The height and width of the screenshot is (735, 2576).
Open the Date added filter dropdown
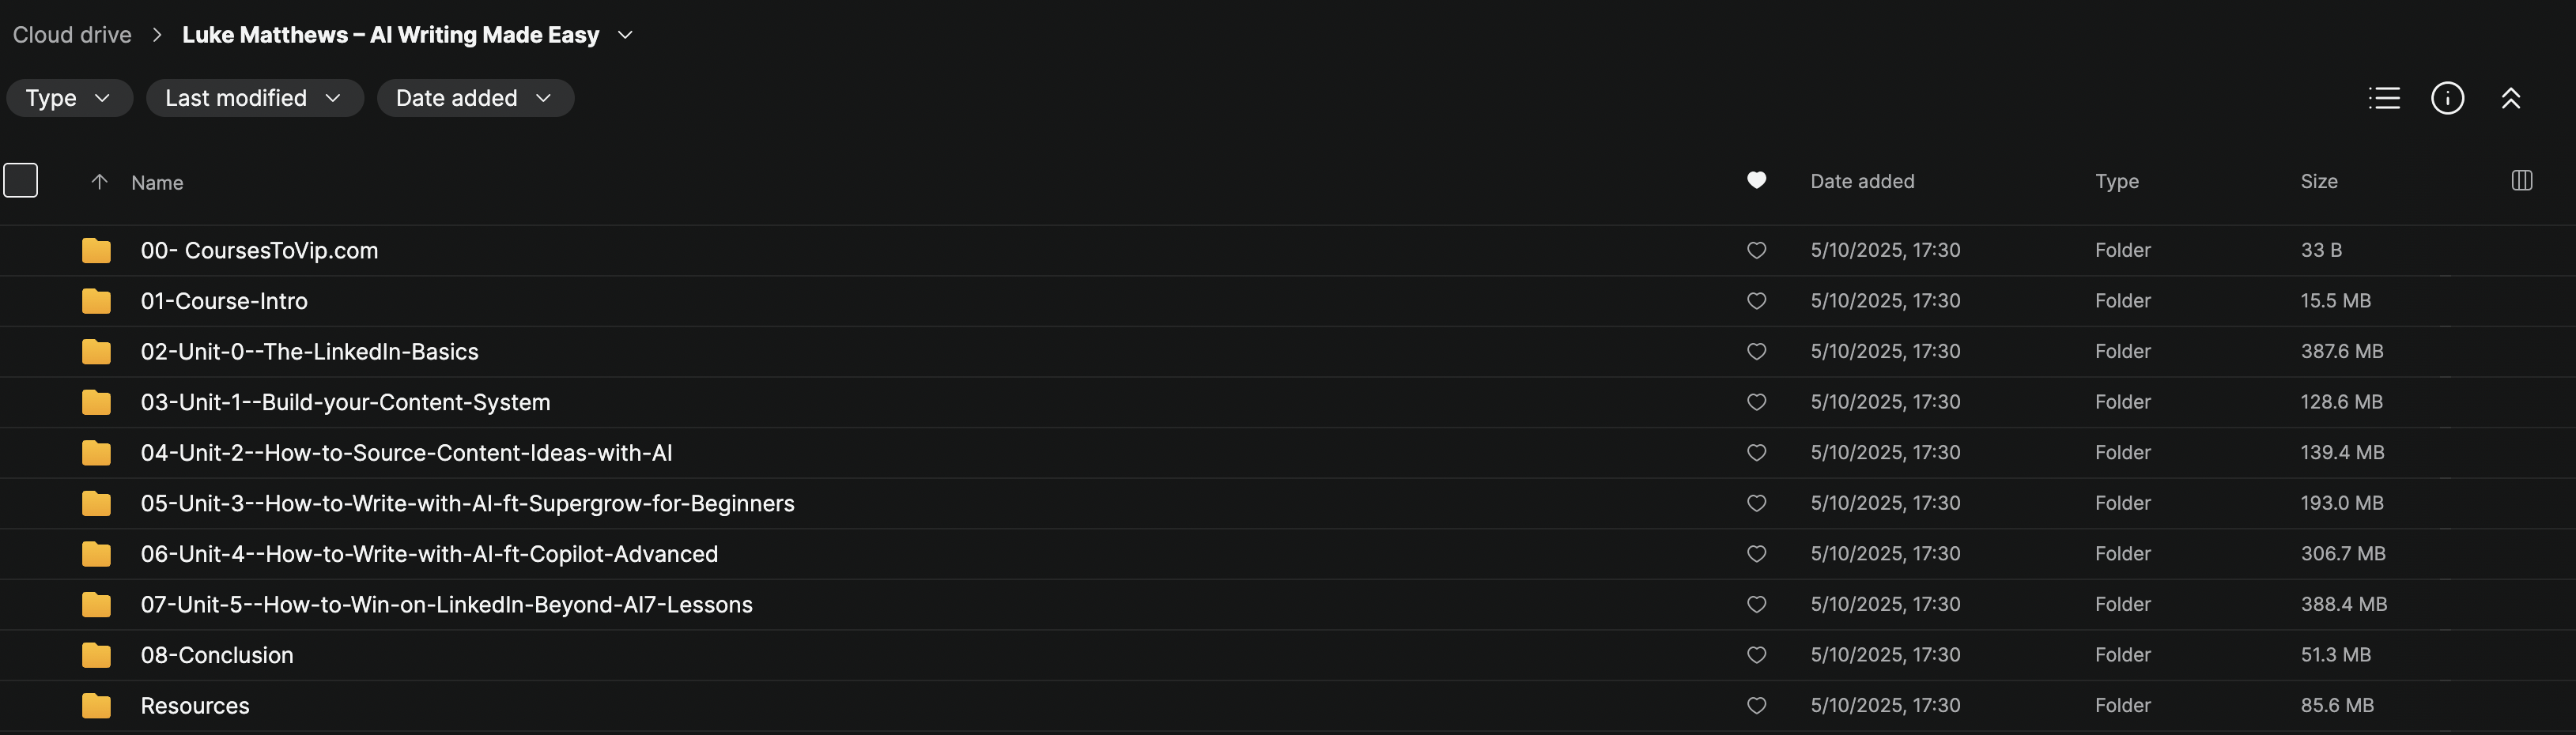pyautogui.click(x=474, y=98)
